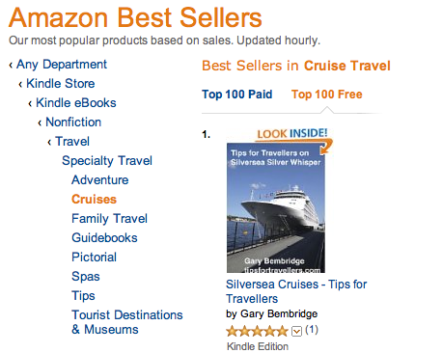Go to the Nonfiction category

[x=73, y=122]
